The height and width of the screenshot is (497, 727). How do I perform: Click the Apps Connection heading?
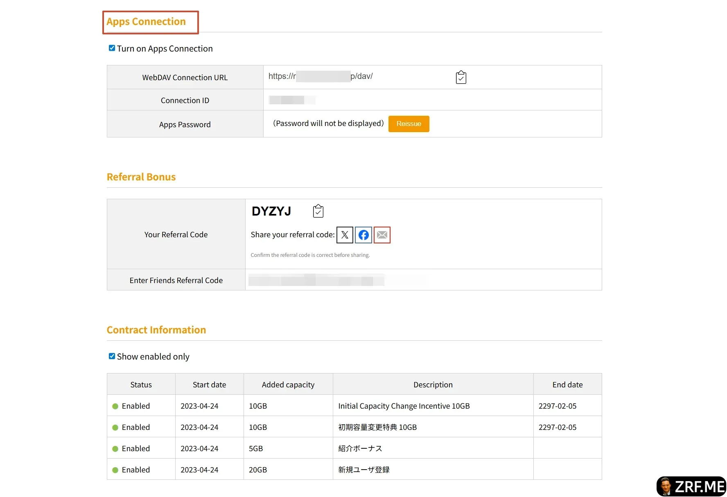pos(146,21)
